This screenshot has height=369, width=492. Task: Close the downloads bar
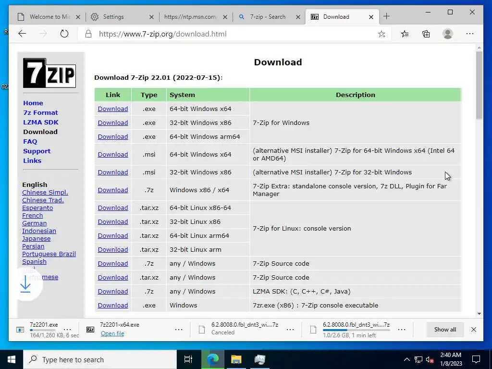tap(474, 330)
